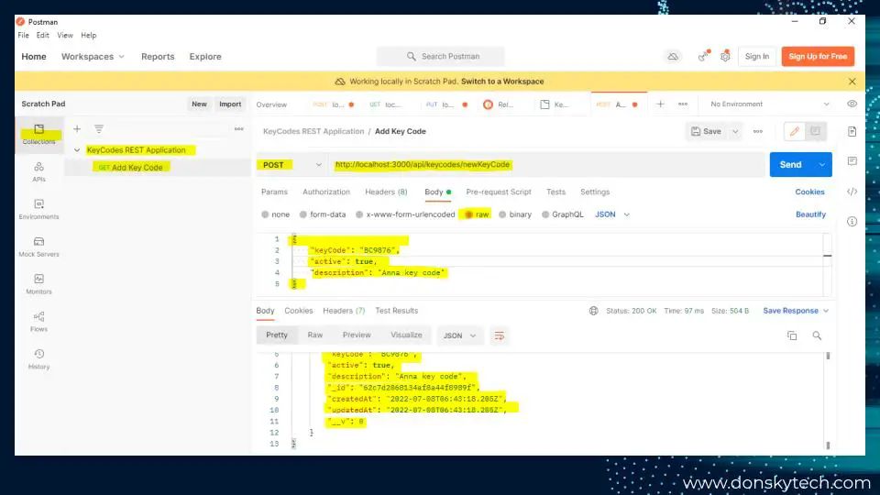This screenshot has width=880, height=495.
Task: Open the File menu
Action: [x=23, y=35]
